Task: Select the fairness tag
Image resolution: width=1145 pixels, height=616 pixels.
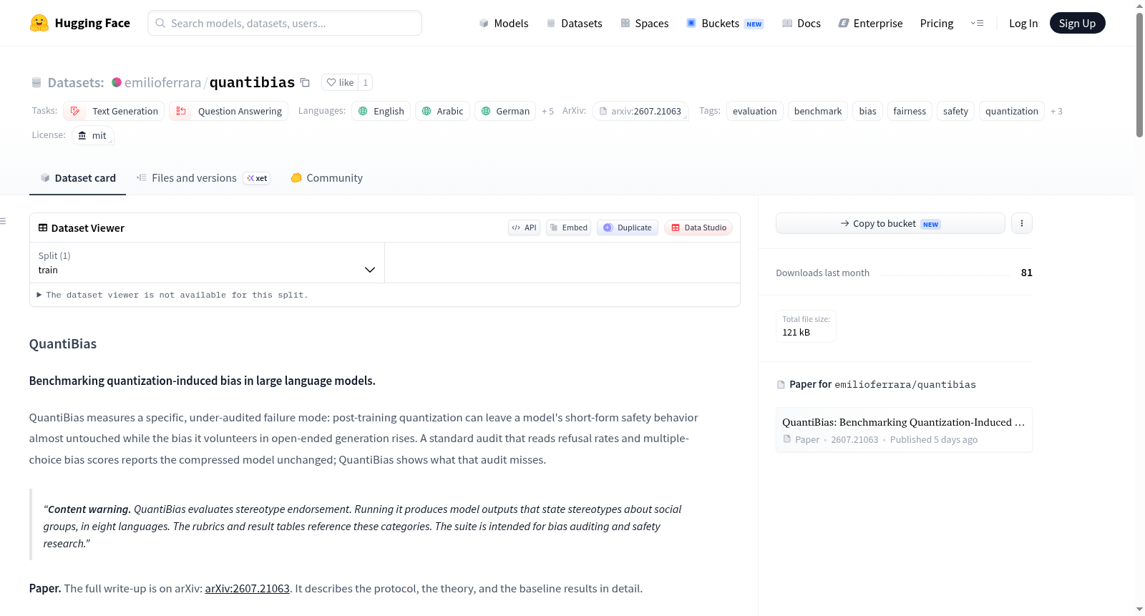Action: click(910, 111)
